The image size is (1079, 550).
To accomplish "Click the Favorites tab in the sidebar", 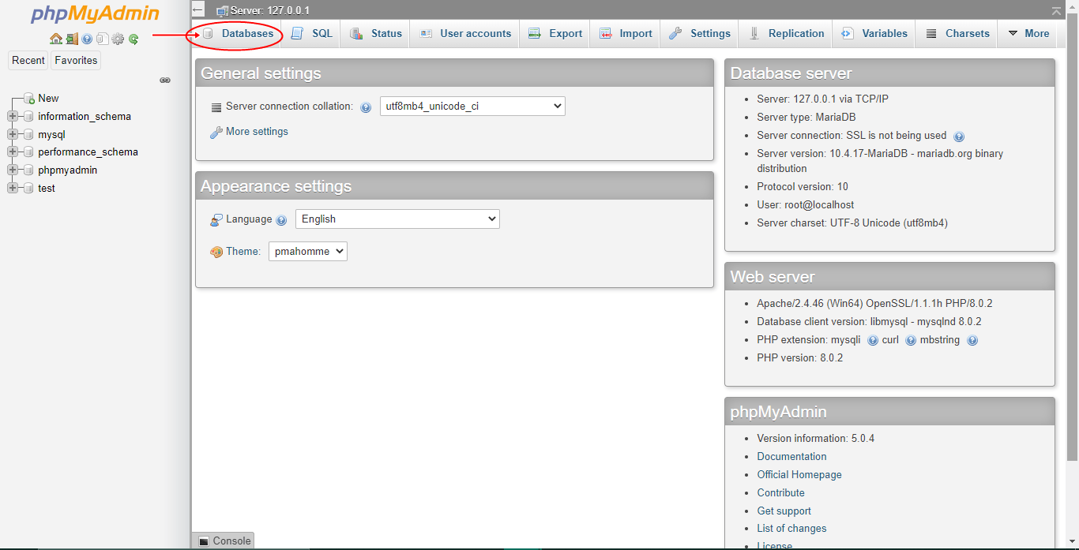I will tap(75, 60).
